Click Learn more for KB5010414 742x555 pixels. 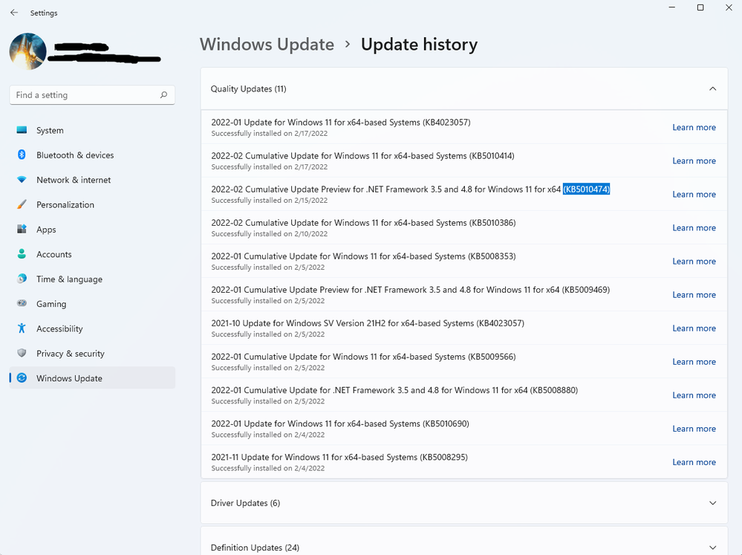point(694,161)
